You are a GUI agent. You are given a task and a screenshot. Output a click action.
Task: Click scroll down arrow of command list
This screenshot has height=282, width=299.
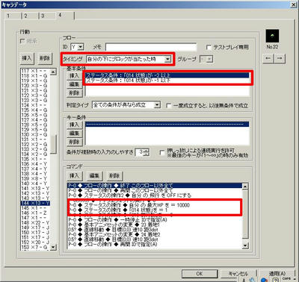tap(245, 245)
